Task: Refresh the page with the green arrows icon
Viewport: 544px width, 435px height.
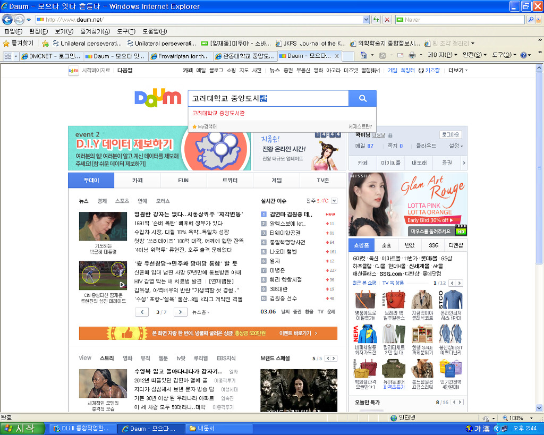Action: (376, 20)
